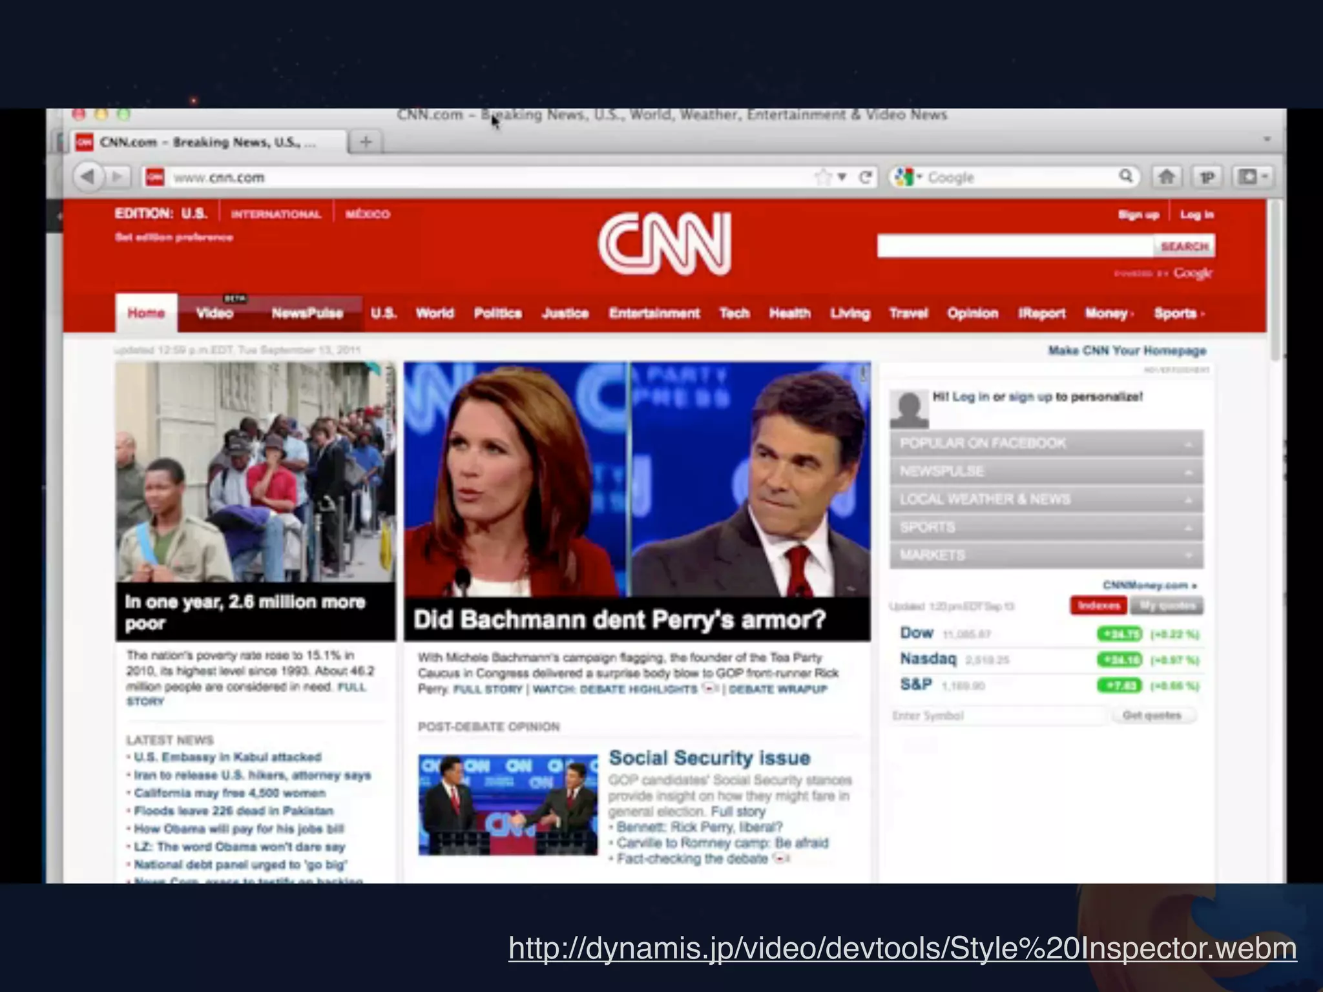1323x992 pixels.
Task: Open the Politics section
Action: 497,314
